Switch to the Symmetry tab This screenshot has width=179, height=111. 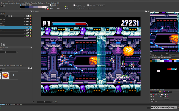tap(12, 65)
